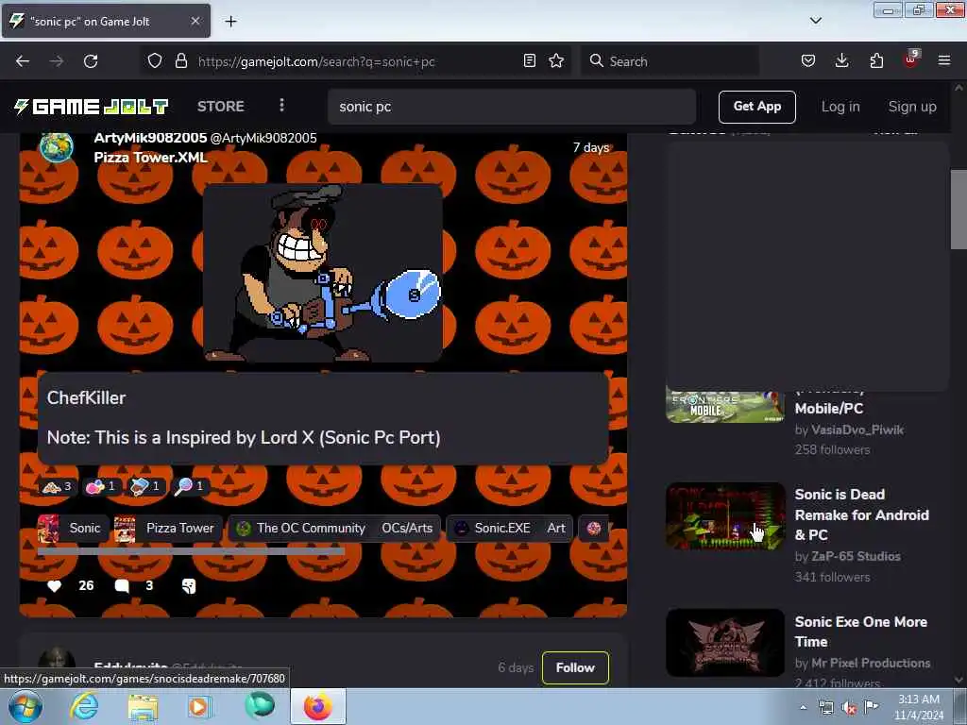
Task: Open the Sign up page
Action: click(912, 107)
